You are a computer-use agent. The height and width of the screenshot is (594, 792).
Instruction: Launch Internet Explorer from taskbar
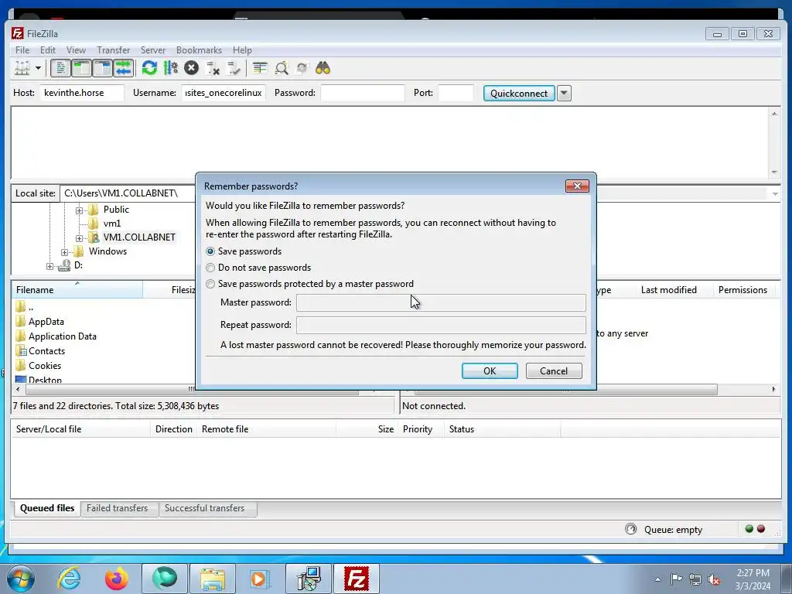(69, 579)
